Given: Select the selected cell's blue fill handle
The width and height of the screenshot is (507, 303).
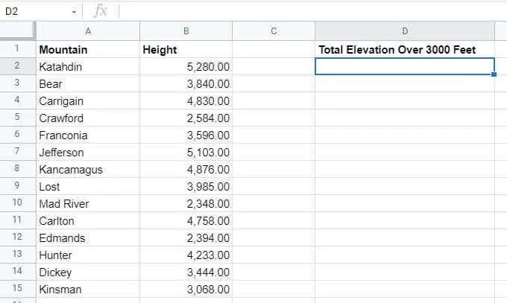Looking at the screenshot, I should point(494,74).
